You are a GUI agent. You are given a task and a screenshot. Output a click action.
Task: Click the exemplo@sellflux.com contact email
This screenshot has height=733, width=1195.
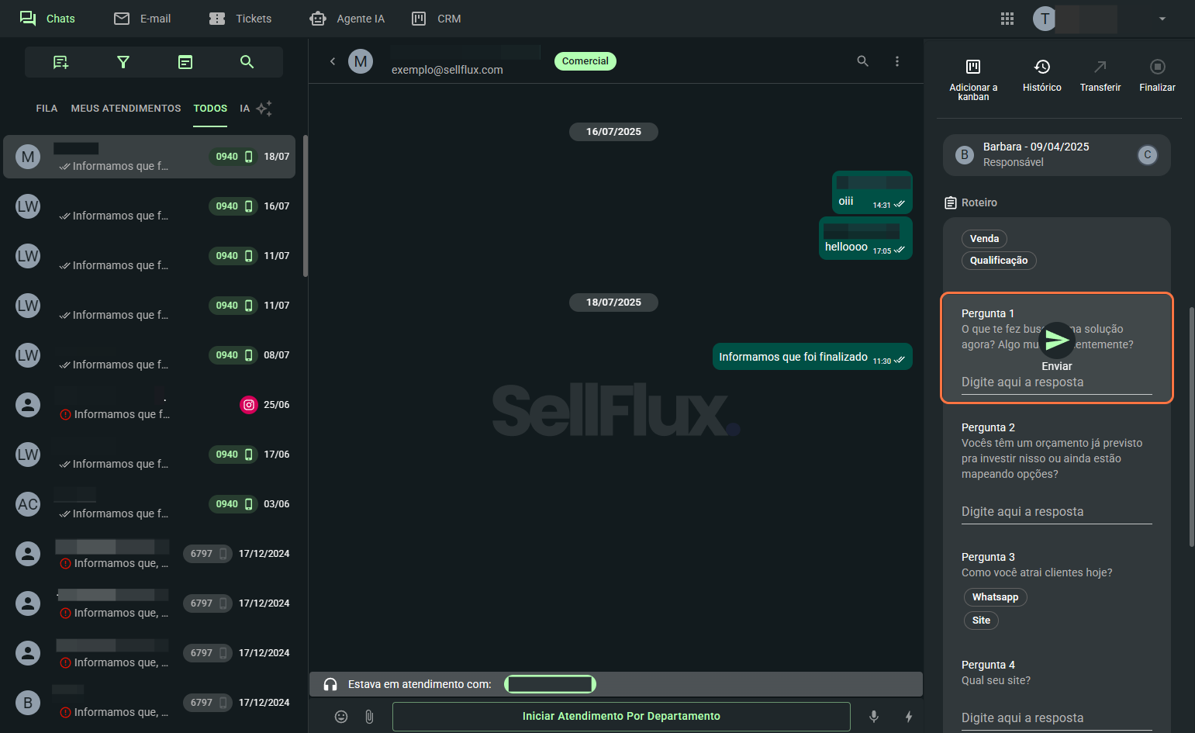[x=447, y=70]
